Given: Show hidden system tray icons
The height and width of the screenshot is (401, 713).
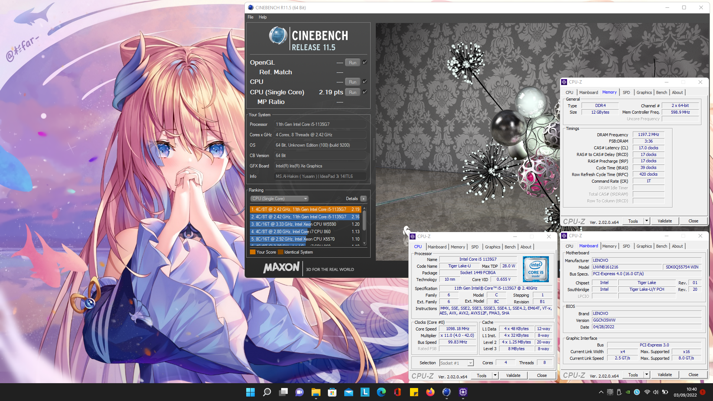Looking at the screenshot, I should (601, 392).
